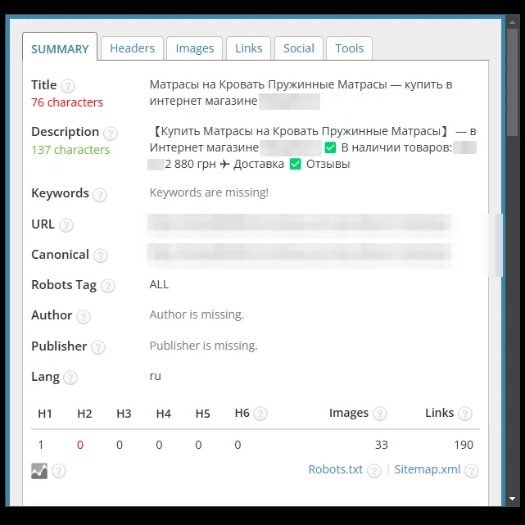Image resolution: width=525 pixels, height=525 pixels.
Task: Click the help icon next to Description
Action: pyautogui.click(x=110, y=133)
